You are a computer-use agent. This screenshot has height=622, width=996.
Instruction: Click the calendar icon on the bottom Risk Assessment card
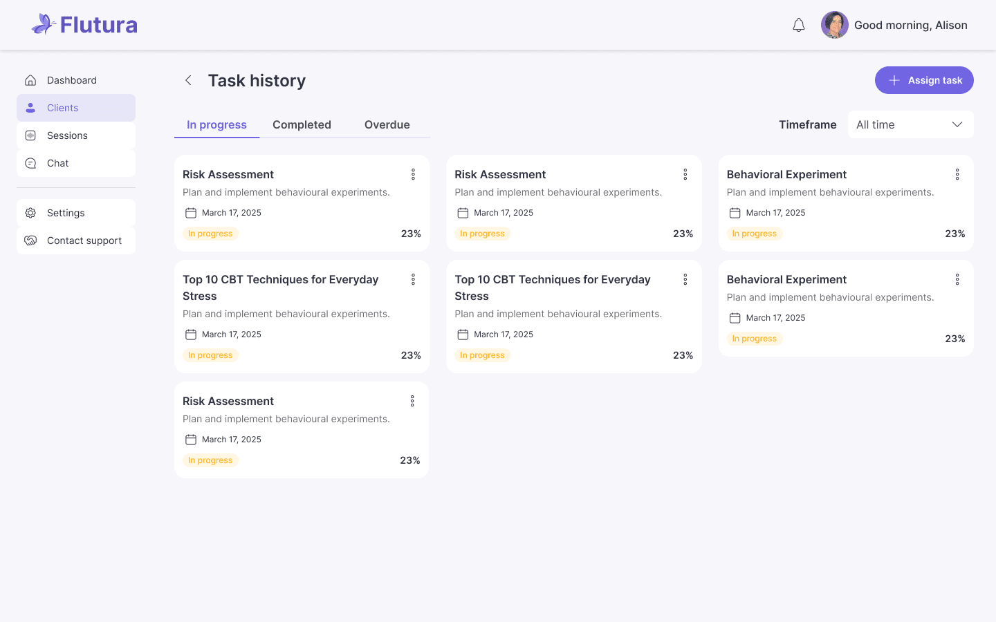[191, 440]
